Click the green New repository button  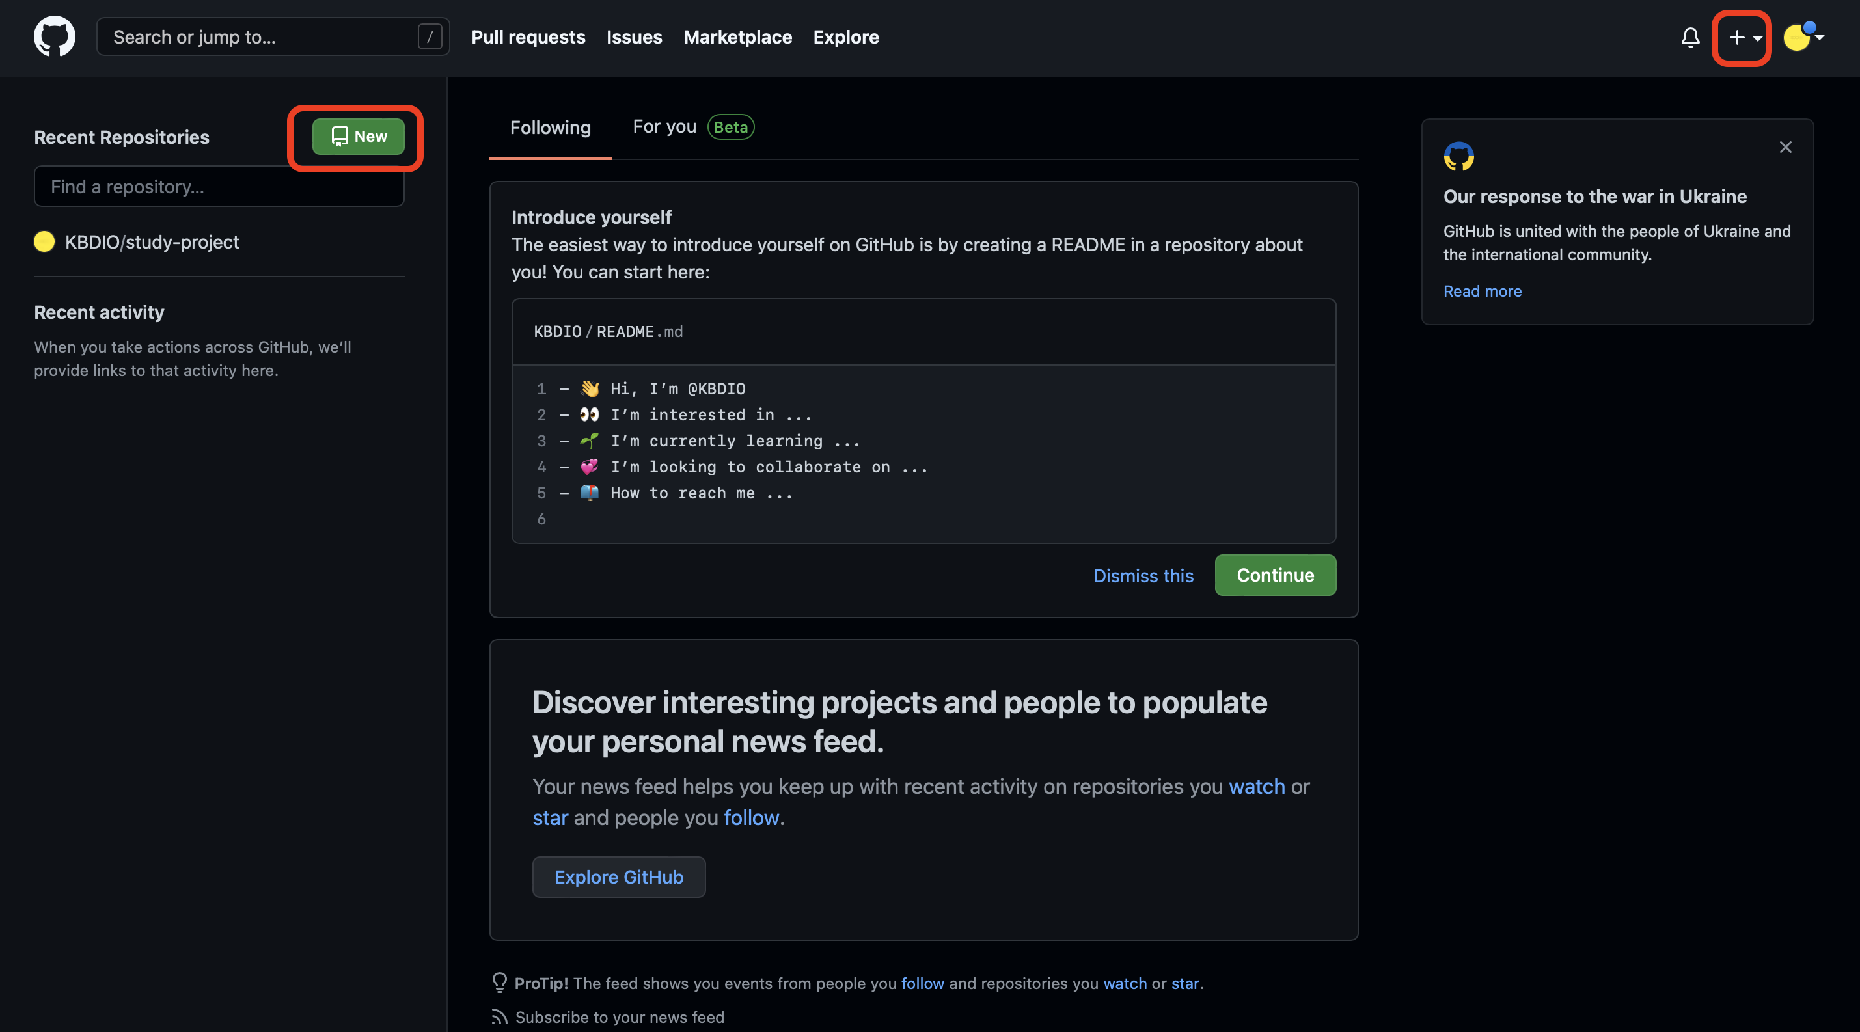tap(358, 137)
